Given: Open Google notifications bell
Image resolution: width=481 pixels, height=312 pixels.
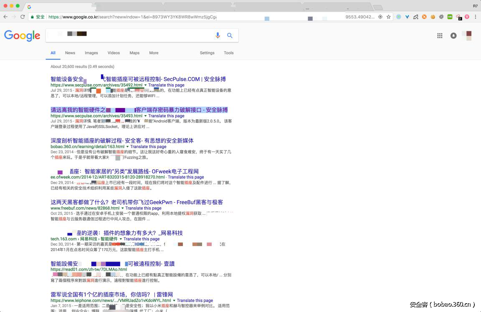Looking at the screenshot, I should tap(453, 35).
